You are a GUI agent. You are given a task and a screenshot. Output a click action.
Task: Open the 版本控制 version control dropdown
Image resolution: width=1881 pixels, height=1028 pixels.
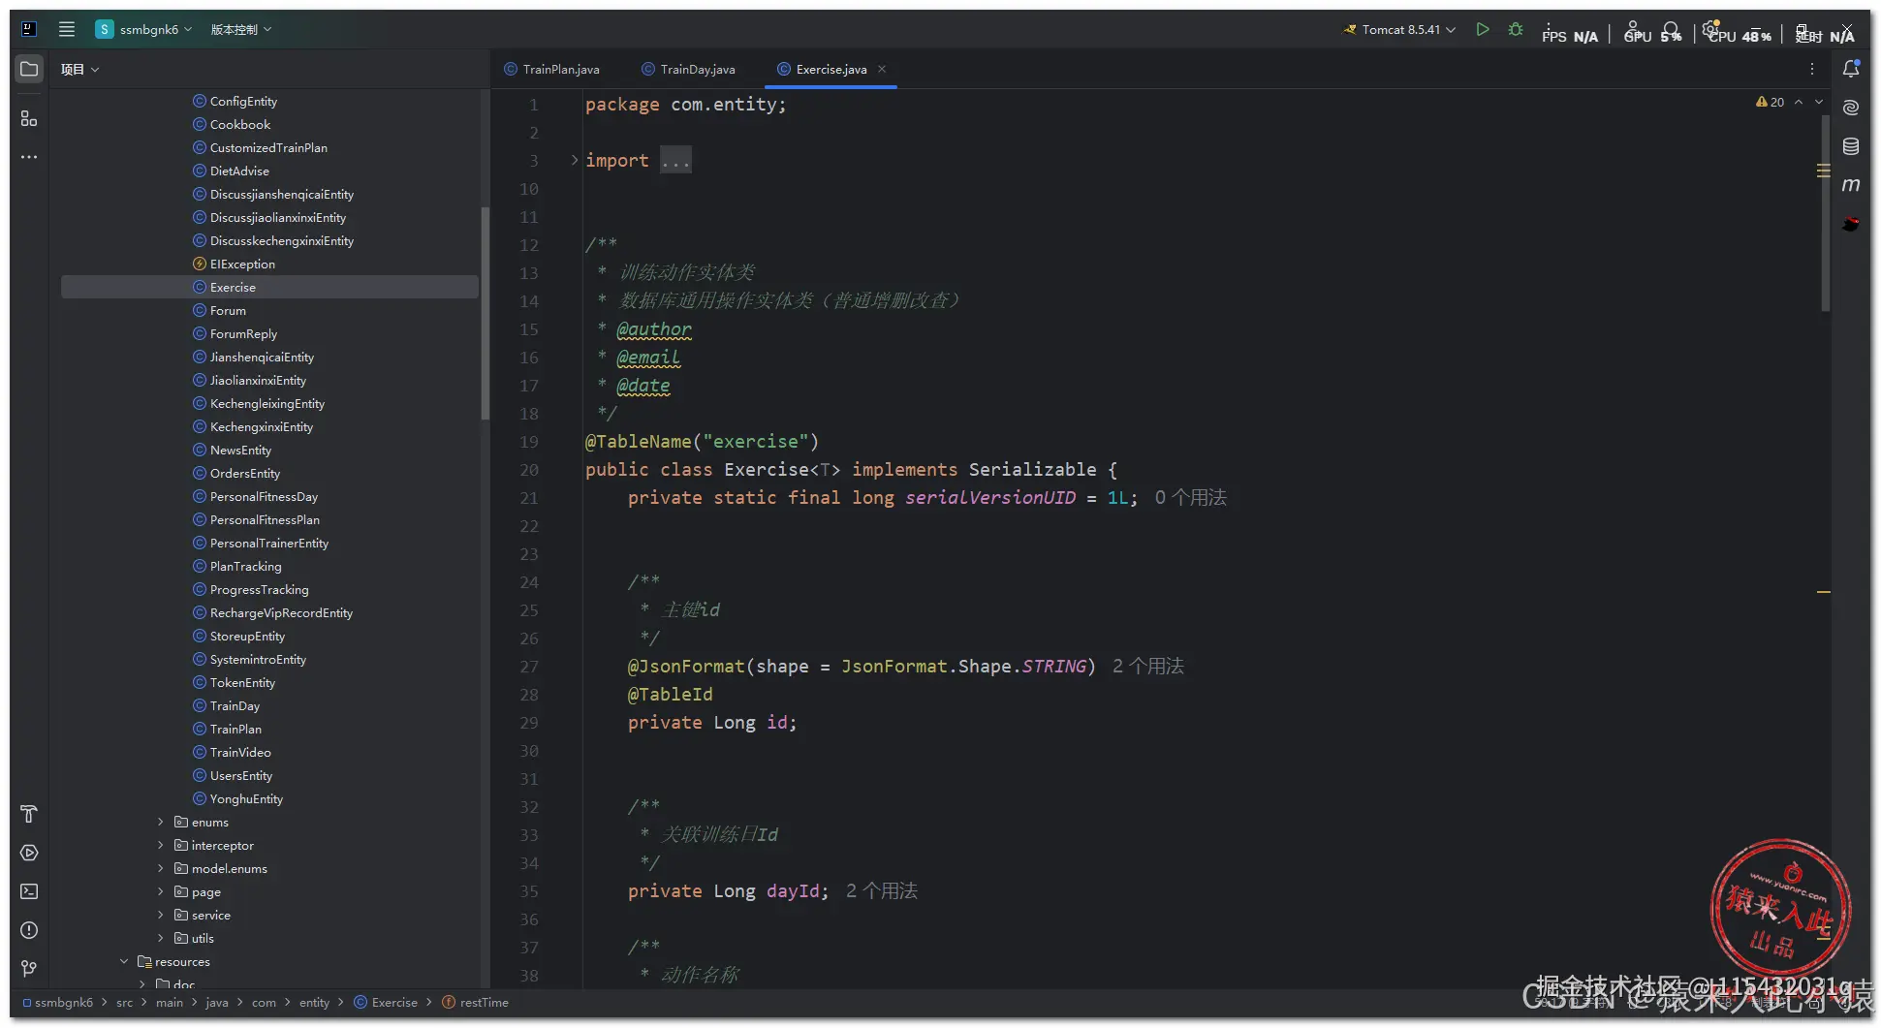pos(241,29)
